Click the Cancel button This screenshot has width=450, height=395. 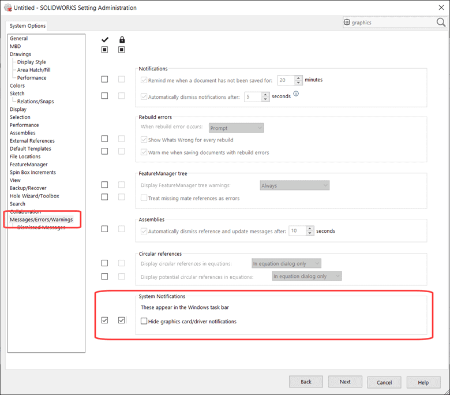[x=384, y=382]
